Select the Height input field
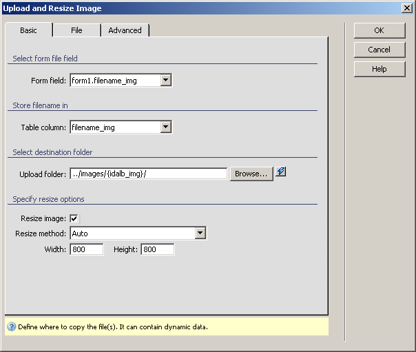This screenshot has width=416, height=352. coord(157,249)
